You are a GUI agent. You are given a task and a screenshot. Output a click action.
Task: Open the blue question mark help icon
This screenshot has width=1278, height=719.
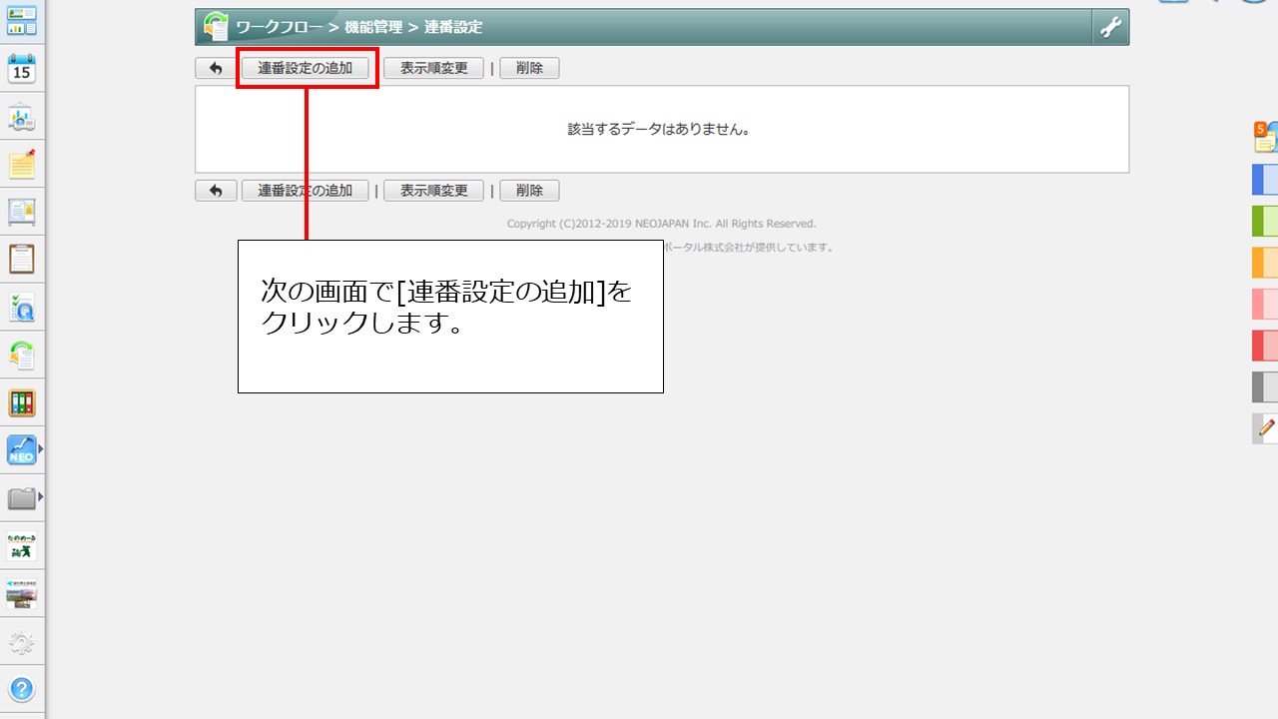(x=22, y=689)
